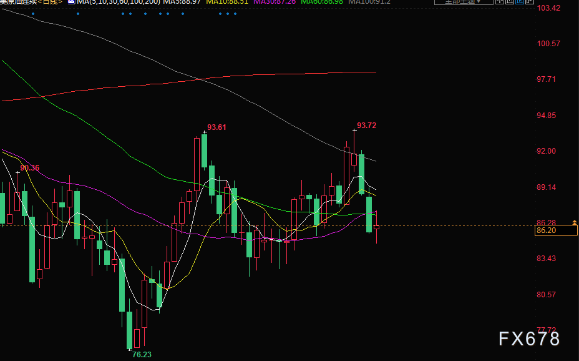Screen dimensions: 579x361
Task: Click the 89.14 price axis label
Action: coord(546,187)
